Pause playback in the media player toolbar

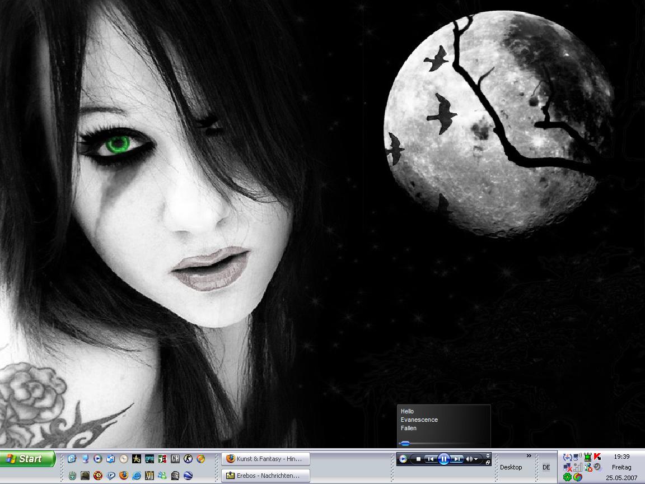point(443,459)
